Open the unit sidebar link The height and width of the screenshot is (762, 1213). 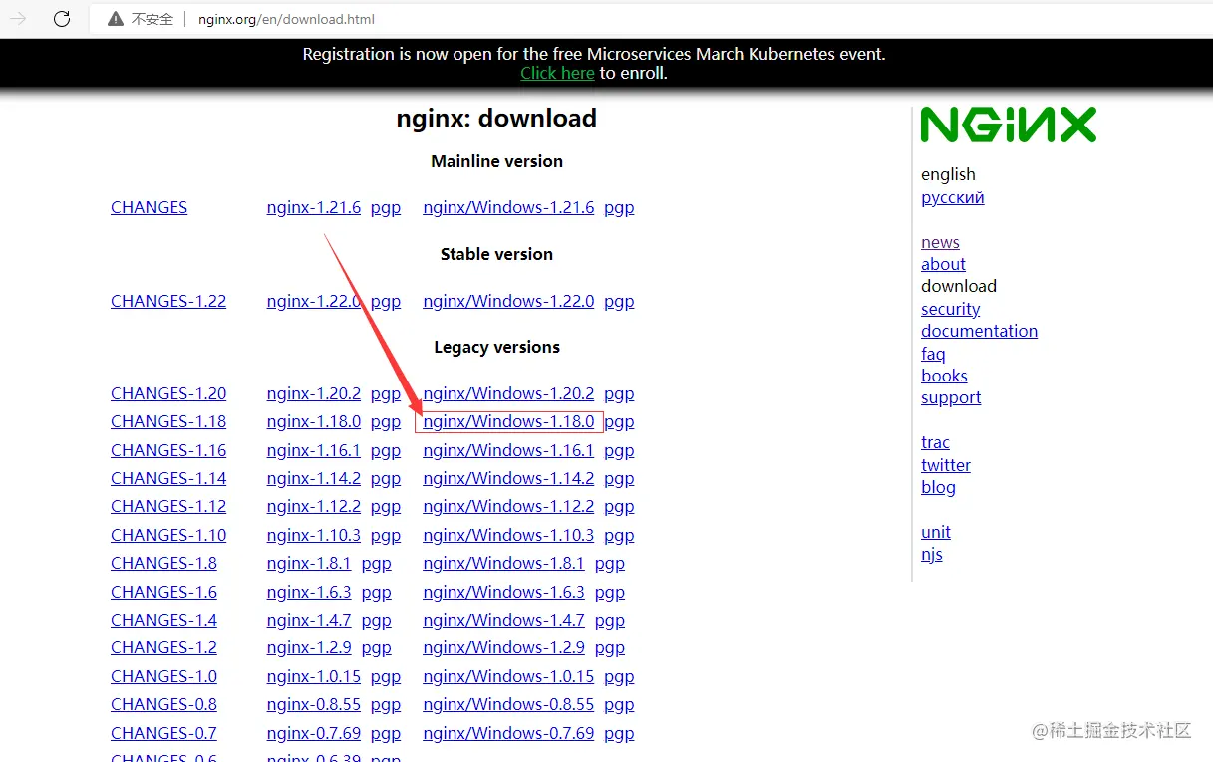936,532
